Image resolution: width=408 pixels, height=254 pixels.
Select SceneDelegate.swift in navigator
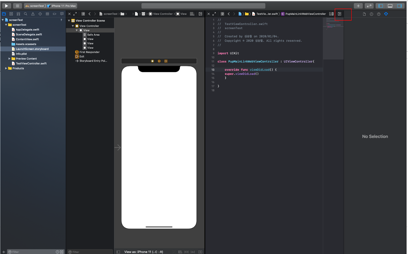point(29,34)
